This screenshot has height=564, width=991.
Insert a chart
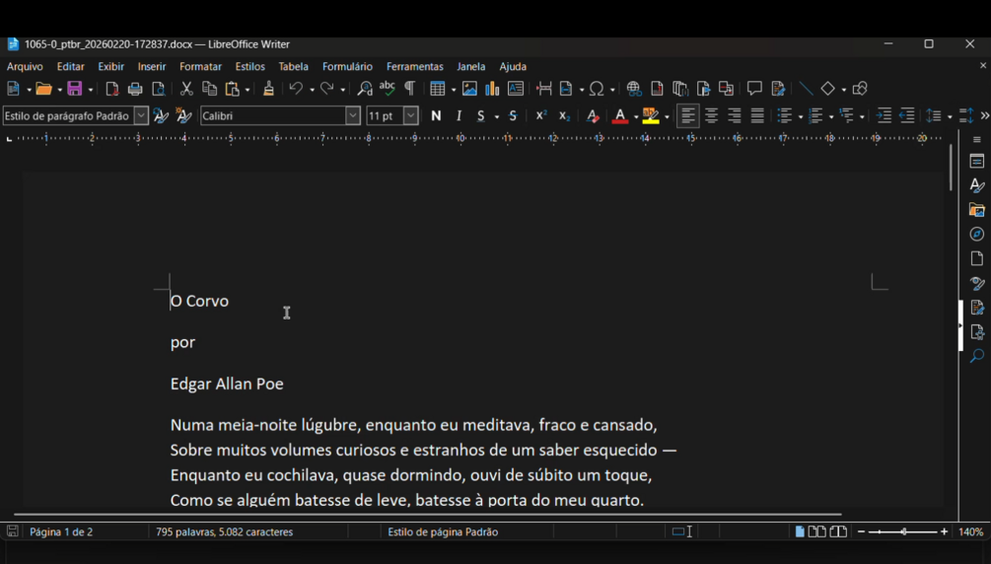click(x=492, y=89)
